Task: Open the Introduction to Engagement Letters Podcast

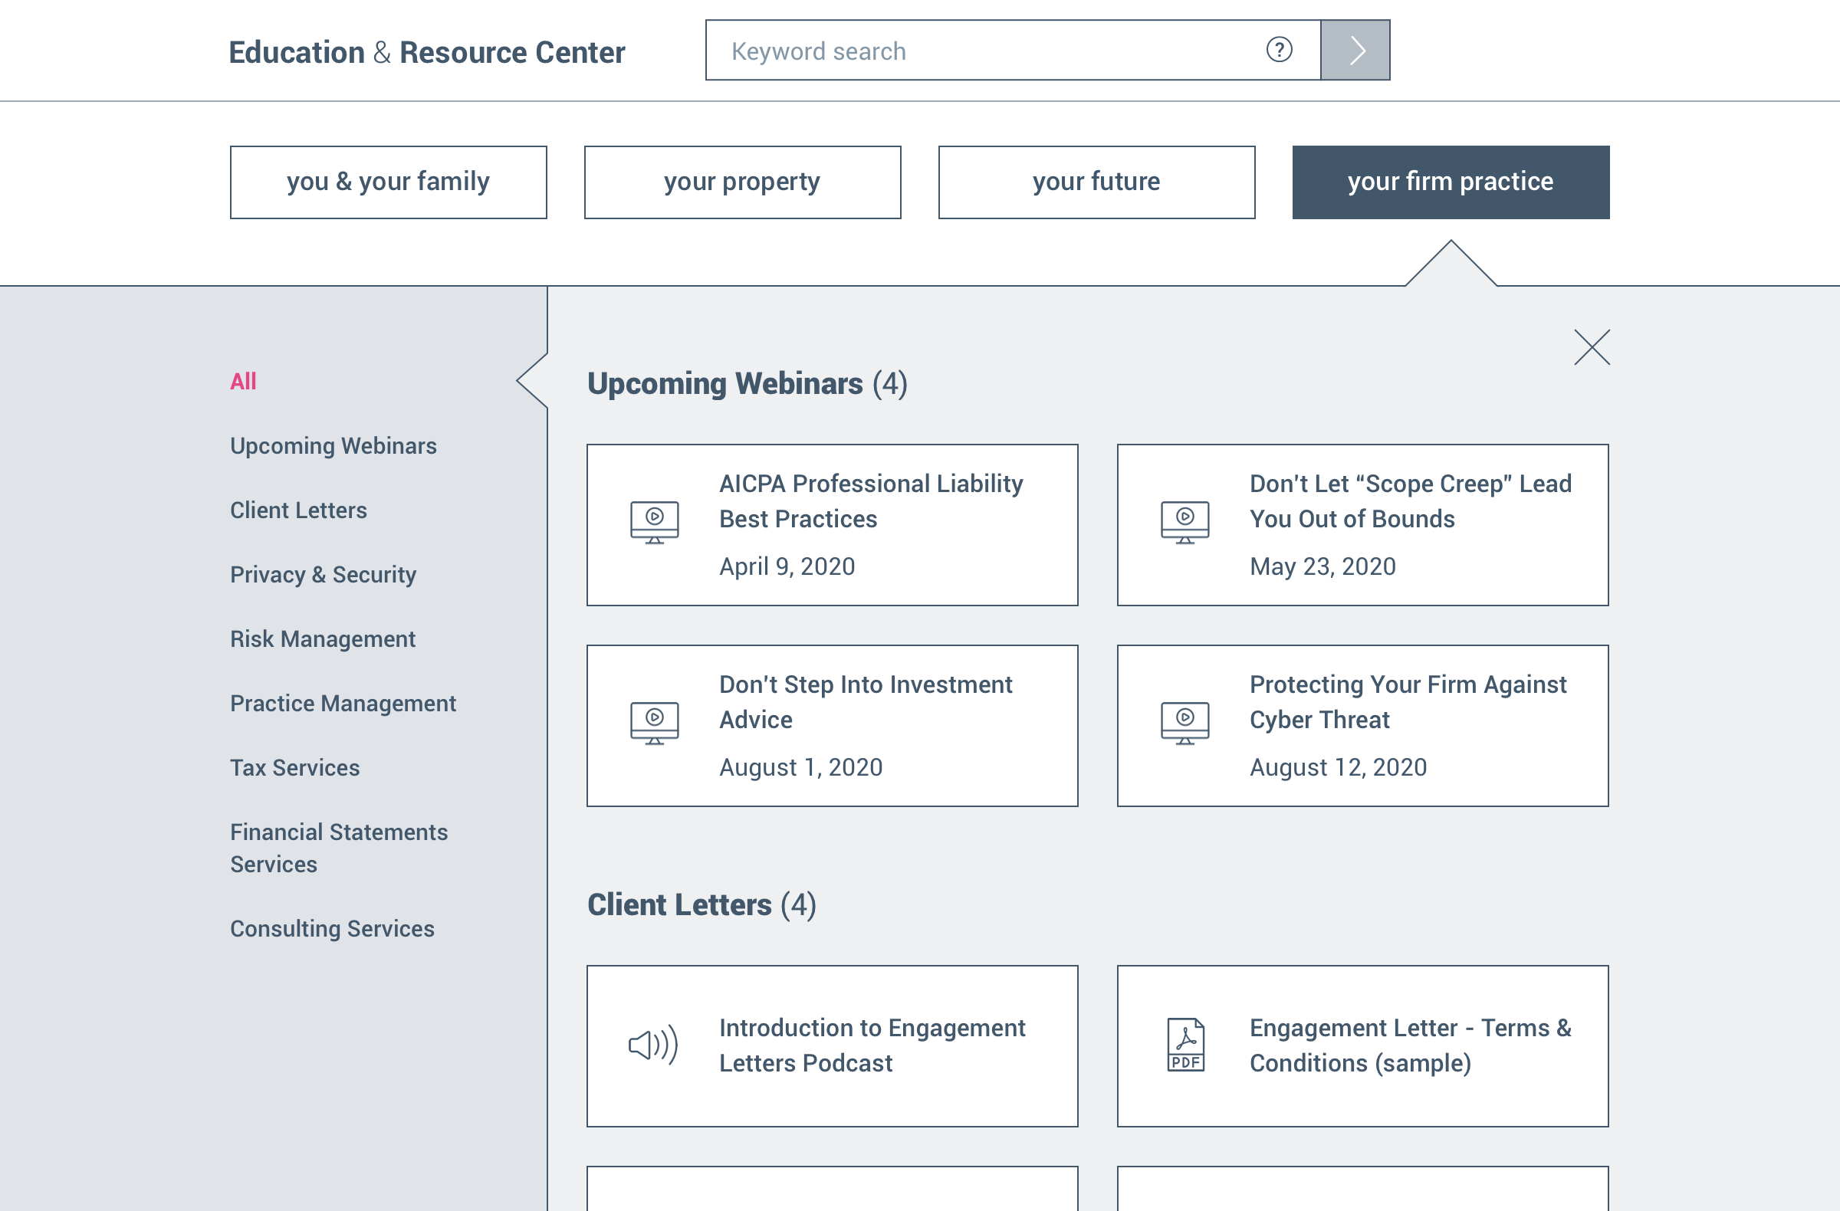Action: pos(872,1045)
